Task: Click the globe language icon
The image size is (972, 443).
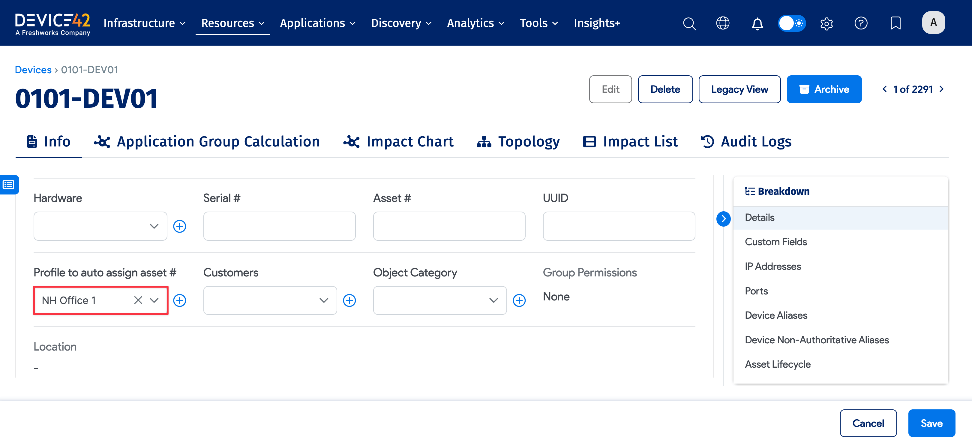Action: [x=723, y=23]
